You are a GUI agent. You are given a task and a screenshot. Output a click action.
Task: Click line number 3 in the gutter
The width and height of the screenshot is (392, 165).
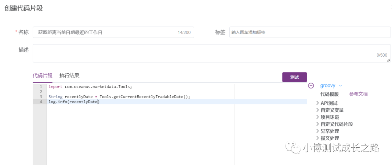click(41, 97)
